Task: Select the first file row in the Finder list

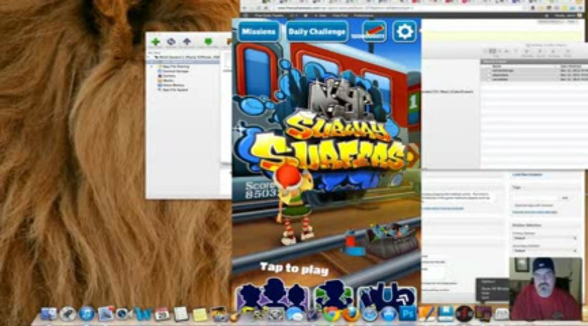Action: [x=534, y=71]
